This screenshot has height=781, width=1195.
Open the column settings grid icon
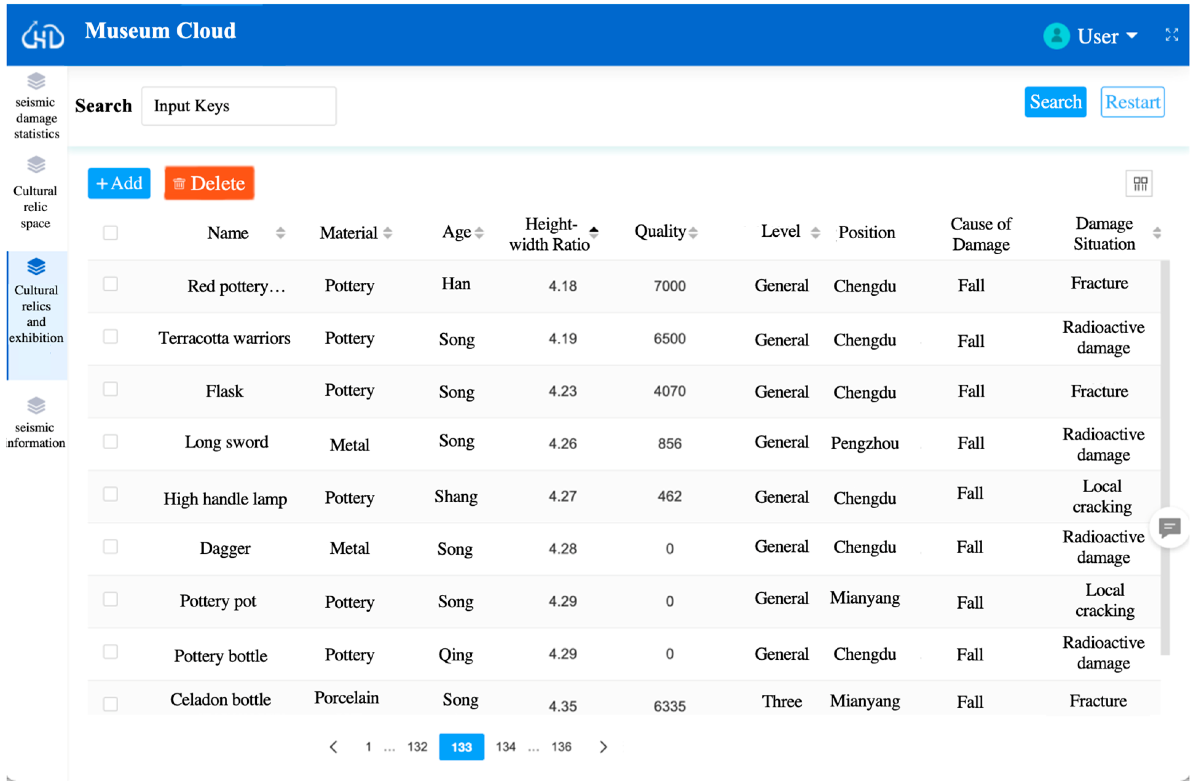1139,184
